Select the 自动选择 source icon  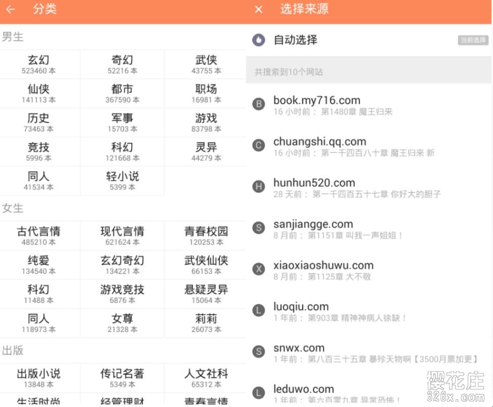259,40
